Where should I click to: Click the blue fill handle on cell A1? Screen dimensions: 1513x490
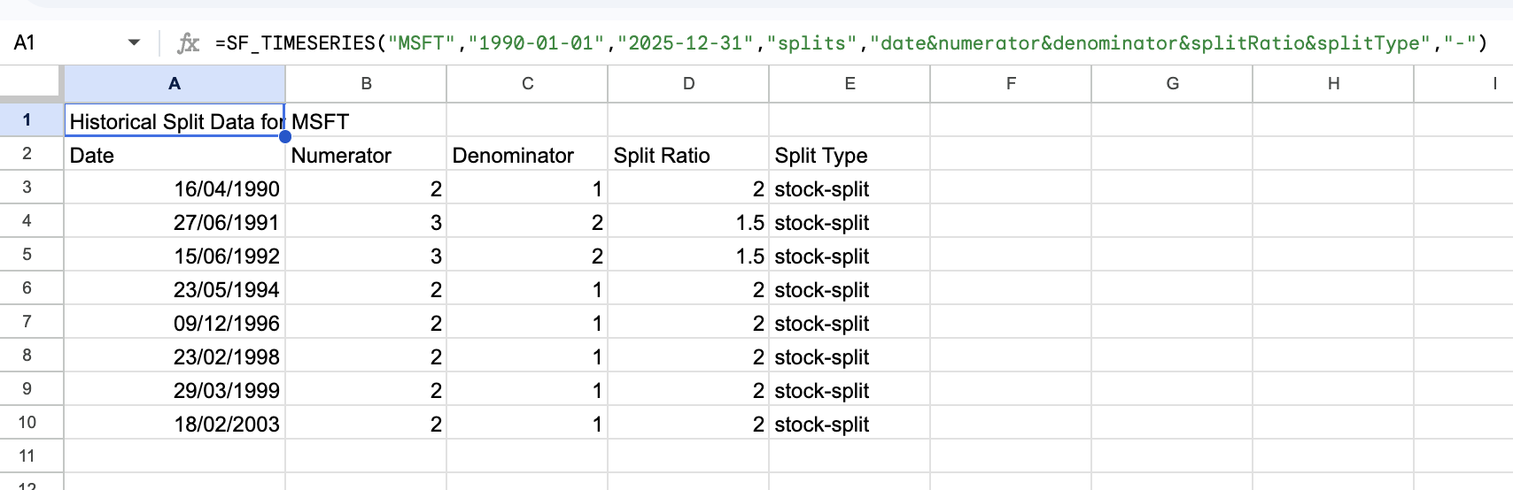pyautogui.click(x=285, y=136)
